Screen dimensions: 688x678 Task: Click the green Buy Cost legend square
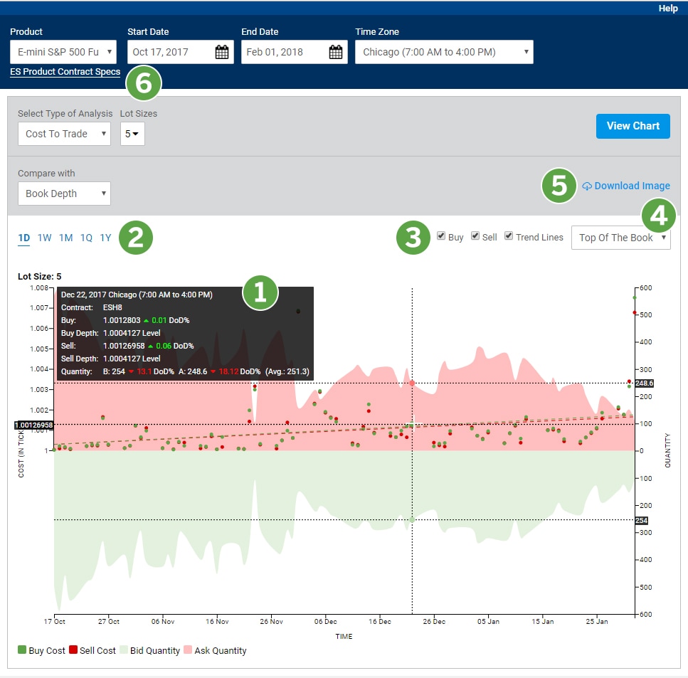tap(21, 650)
